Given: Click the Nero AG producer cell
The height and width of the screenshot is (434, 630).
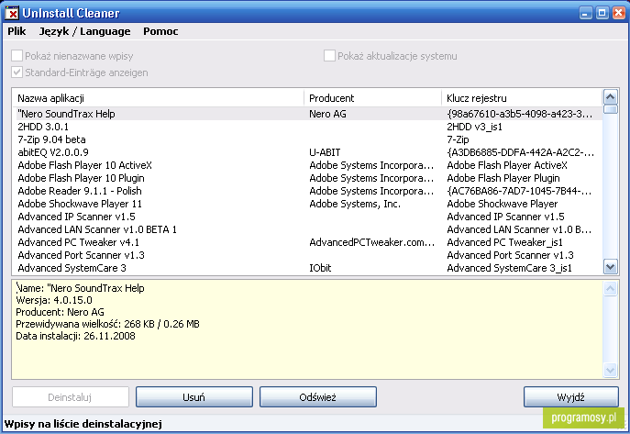Looking at the screenshot, I should (327, 114).
